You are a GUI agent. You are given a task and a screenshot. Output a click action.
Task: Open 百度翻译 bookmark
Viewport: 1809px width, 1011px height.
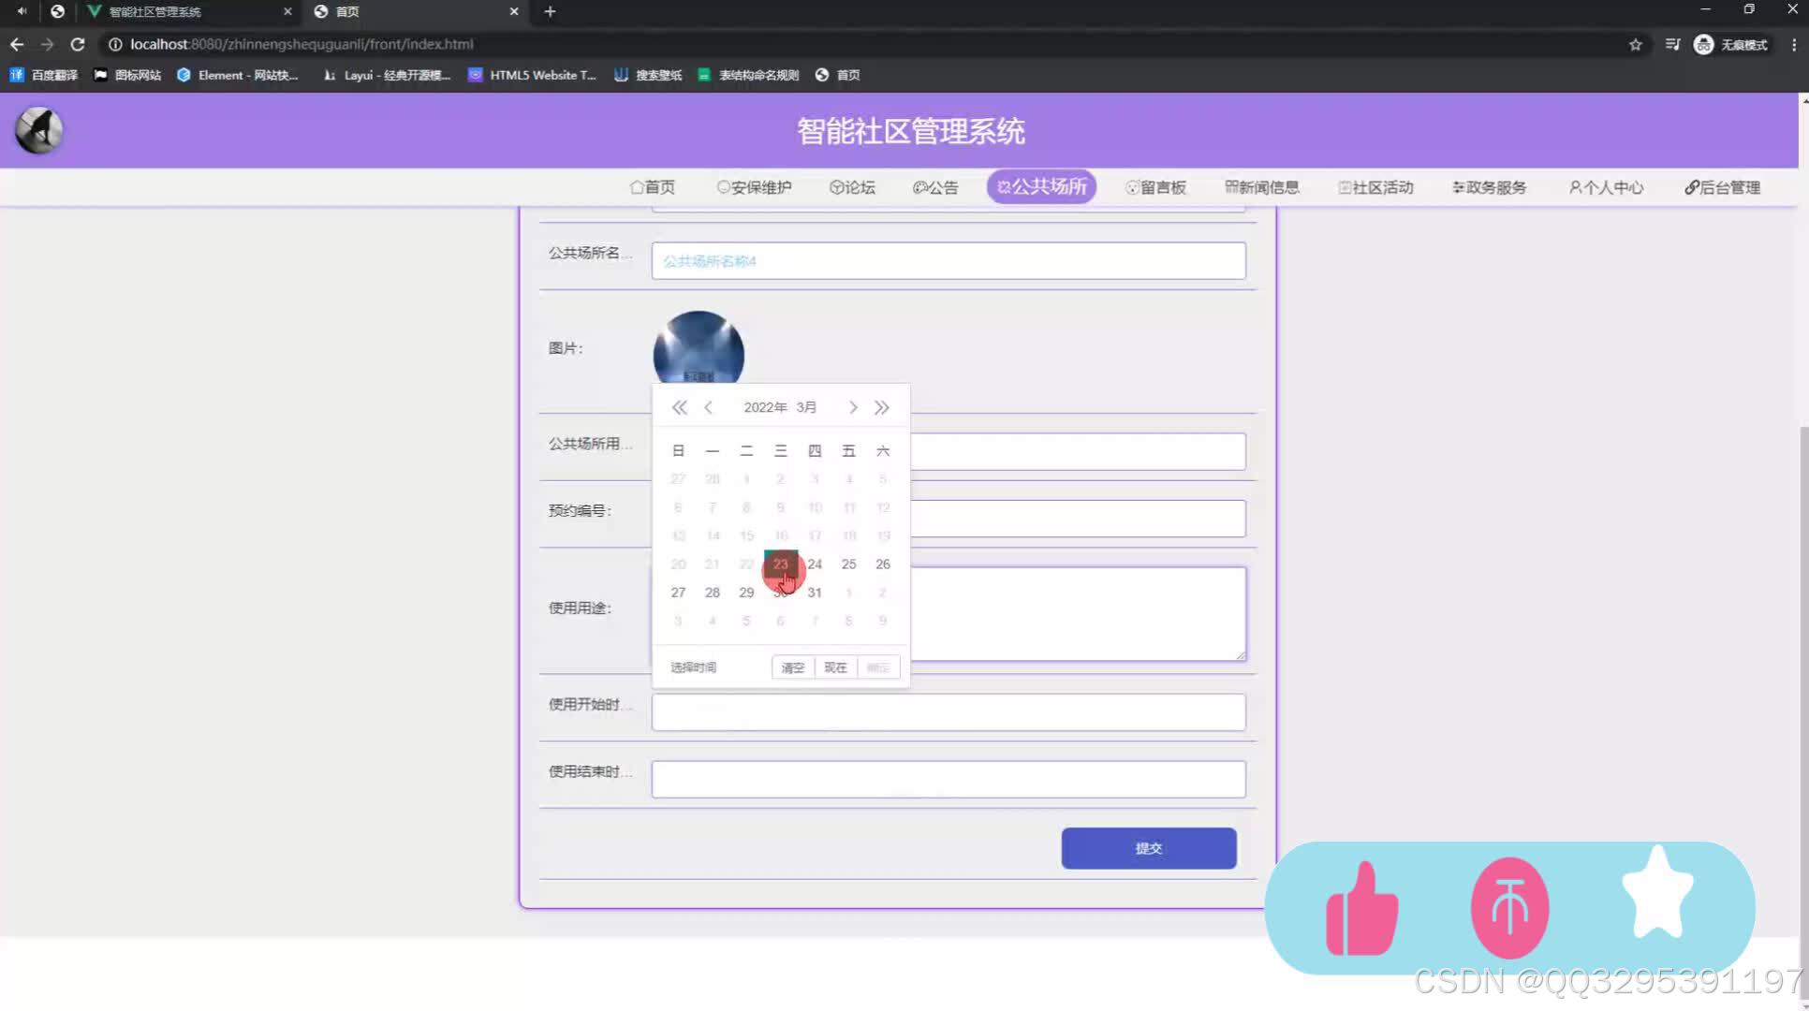[x=44, y=75]
